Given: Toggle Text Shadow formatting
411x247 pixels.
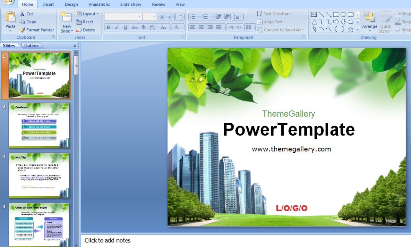Looking at the screenshot, I should (143, 27).
